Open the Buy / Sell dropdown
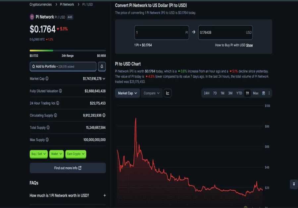This screenshot has width=298, height=208. pos(38,154)
